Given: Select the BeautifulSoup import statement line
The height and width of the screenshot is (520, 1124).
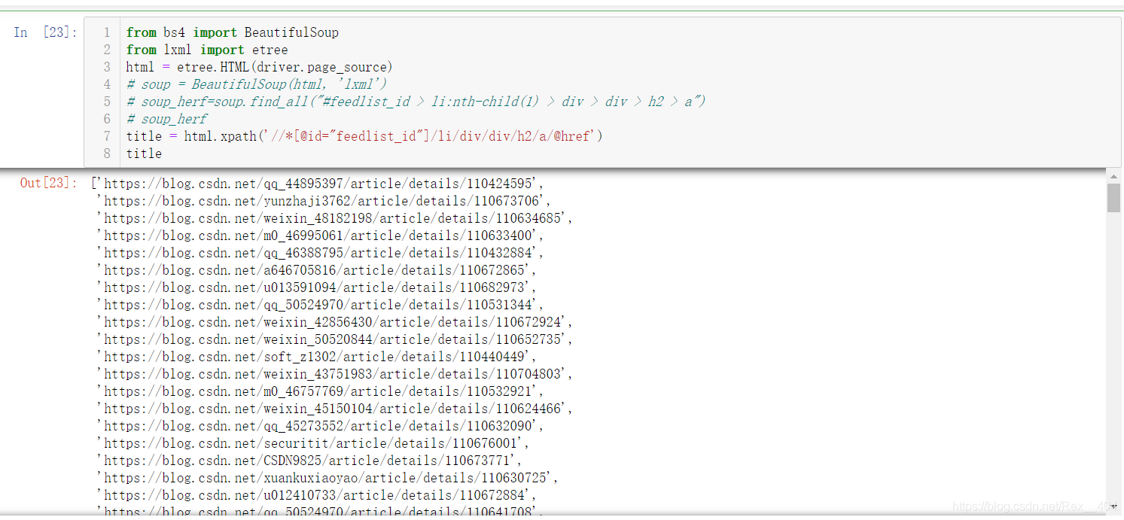Looking at the screenshot, I should click(x=233, y=32).
